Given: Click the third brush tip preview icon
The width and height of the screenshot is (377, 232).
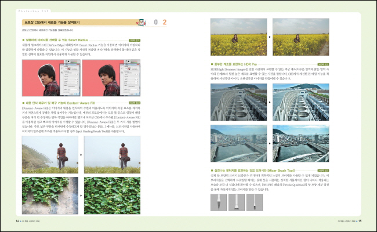Looking at the screenshot, I should click(x=256, y=201).
